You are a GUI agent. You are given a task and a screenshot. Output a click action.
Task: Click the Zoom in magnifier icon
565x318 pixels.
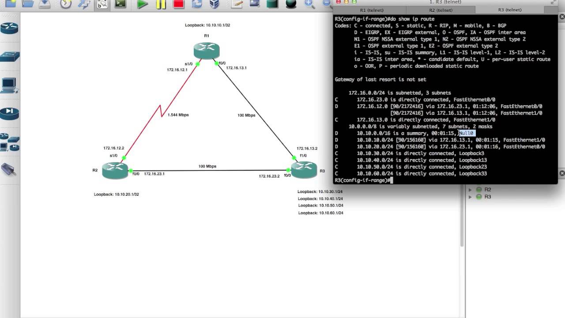coord(309,4)
